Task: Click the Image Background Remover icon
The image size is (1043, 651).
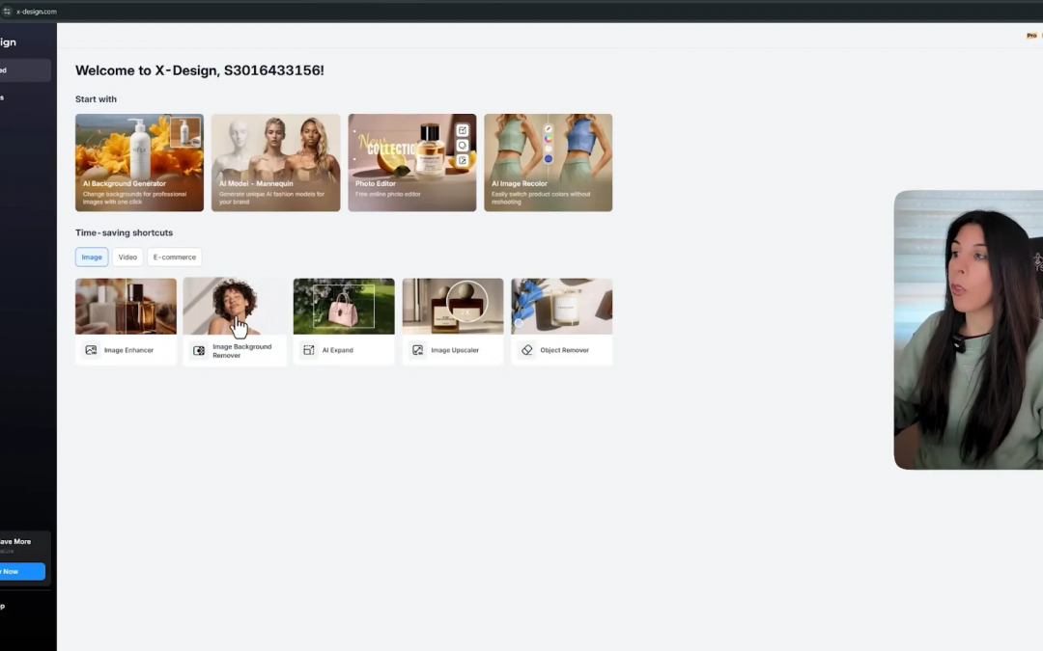Action: pos(199,351)
